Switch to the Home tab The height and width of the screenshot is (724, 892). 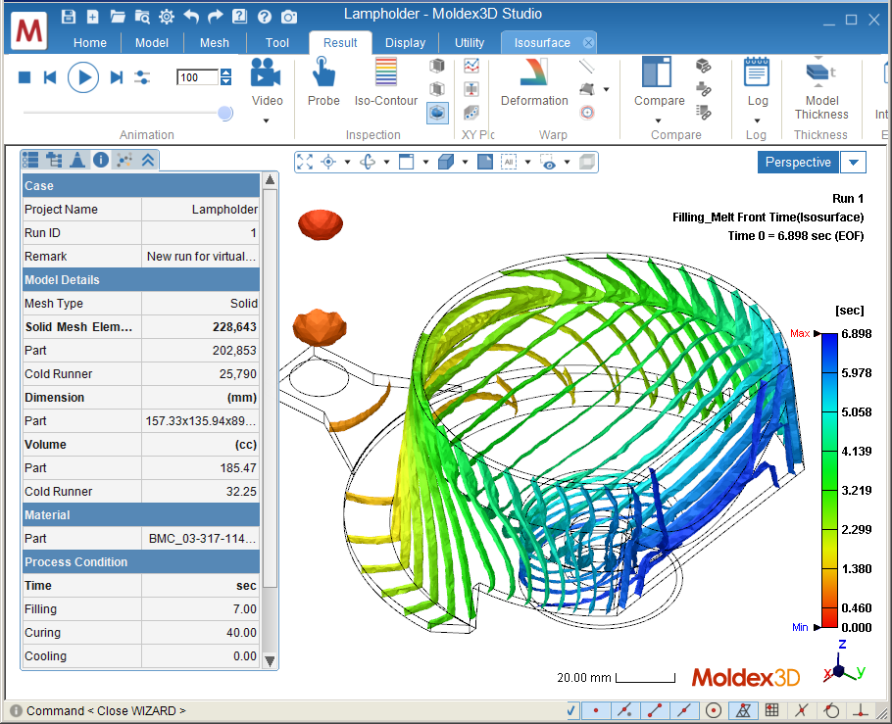click(90, 43)
